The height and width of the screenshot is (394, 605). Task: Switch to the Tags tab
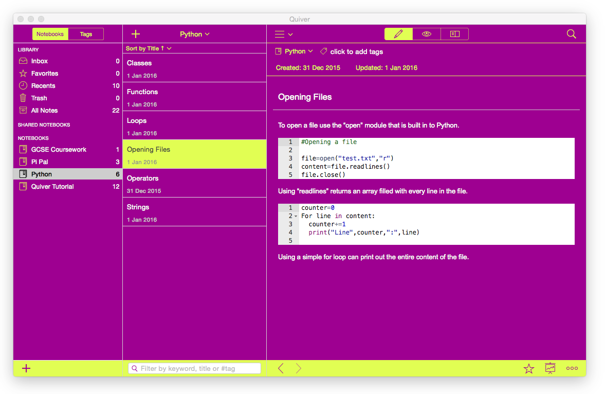click(x=86, y=34)
